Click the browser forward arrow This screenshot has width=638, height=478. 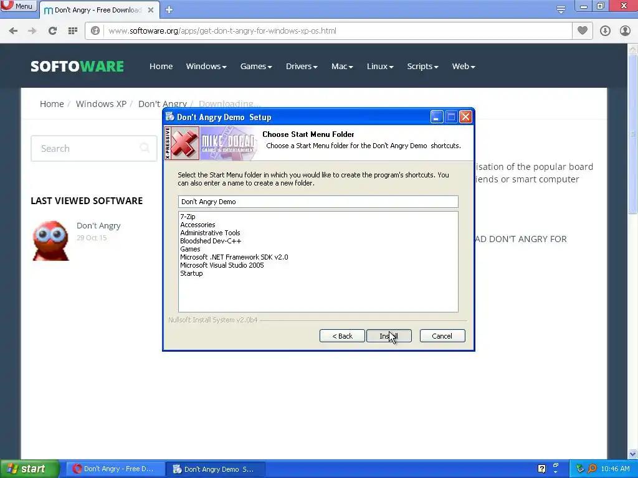point(32,31)
